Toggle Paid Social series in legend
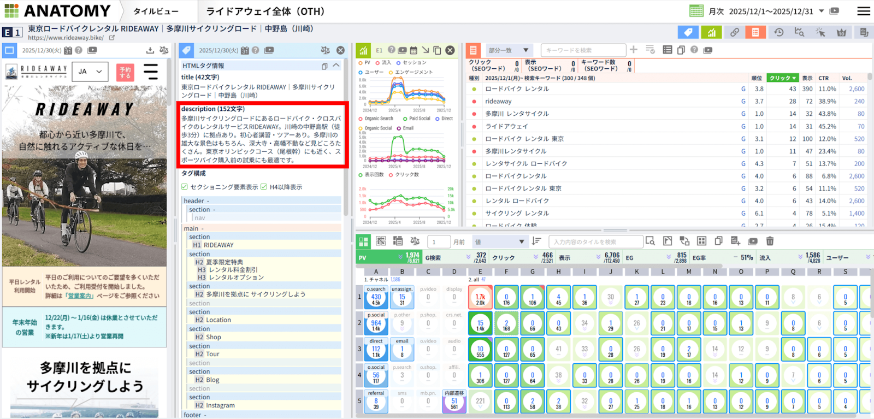 (x=417, y=119)
